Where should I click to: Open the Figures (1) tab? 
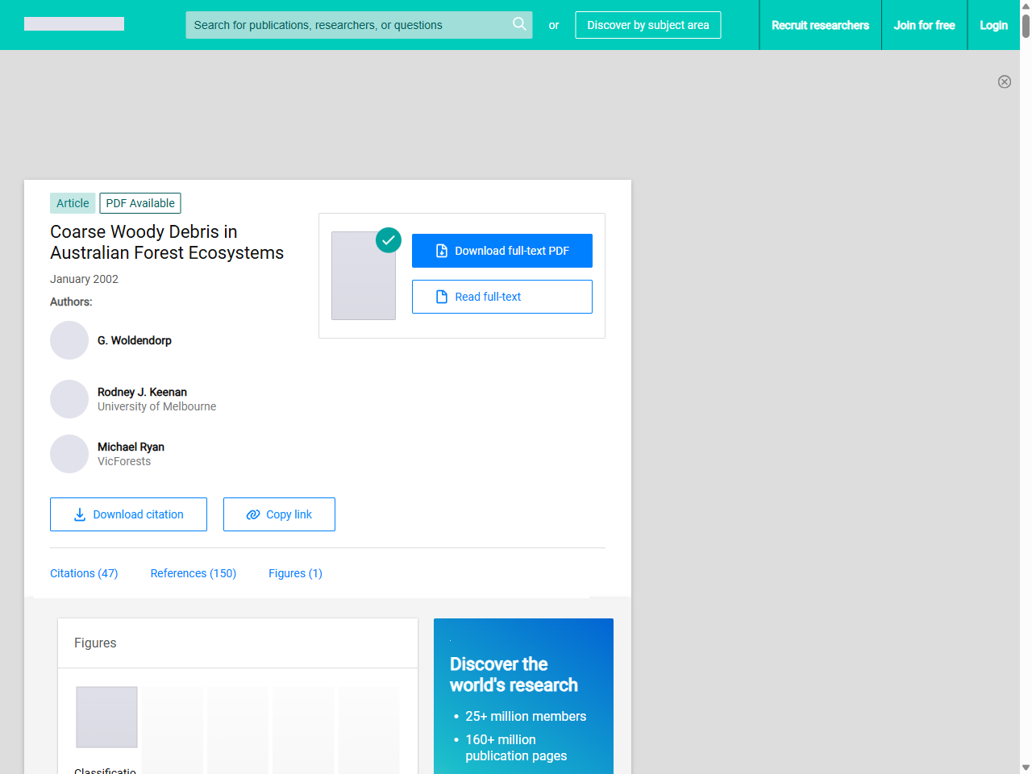point(295,573)
